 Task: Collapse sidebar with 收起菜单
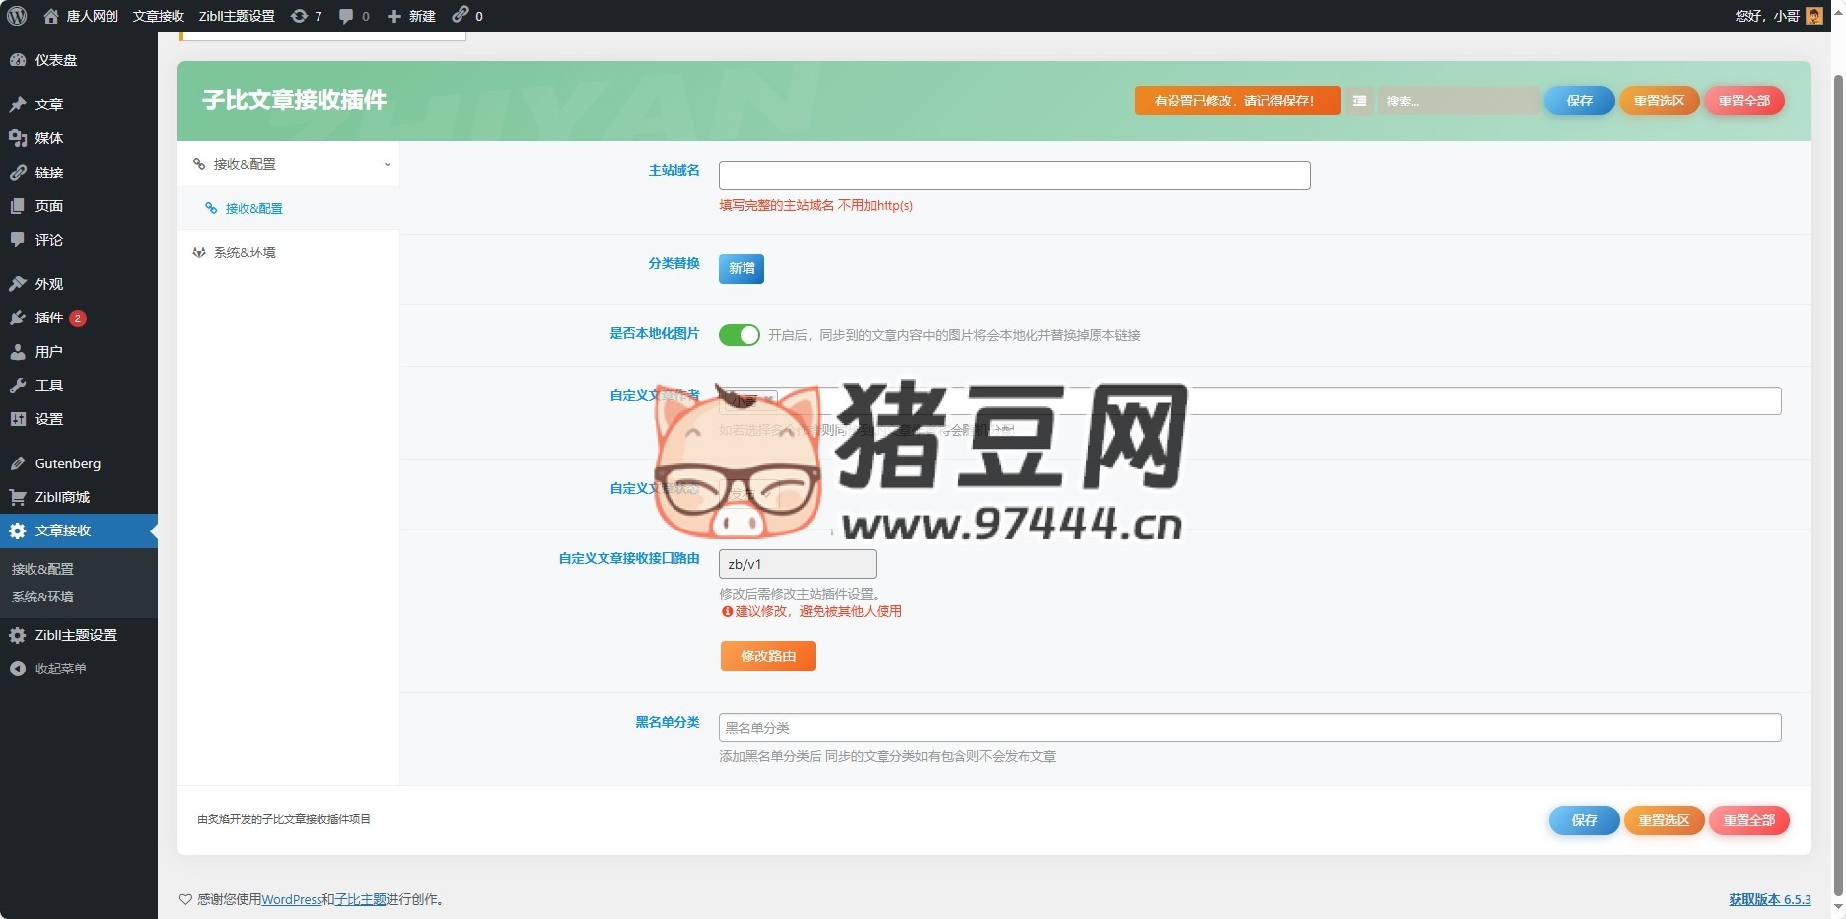click(x=60, y=669)
